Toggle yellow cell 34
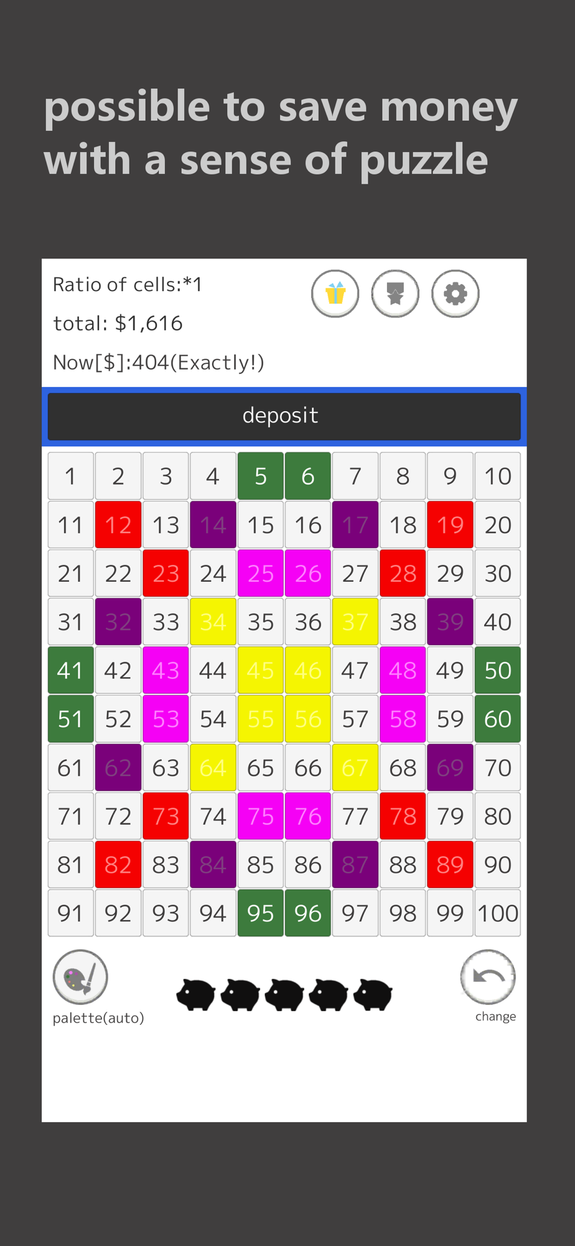 point(213,622)
